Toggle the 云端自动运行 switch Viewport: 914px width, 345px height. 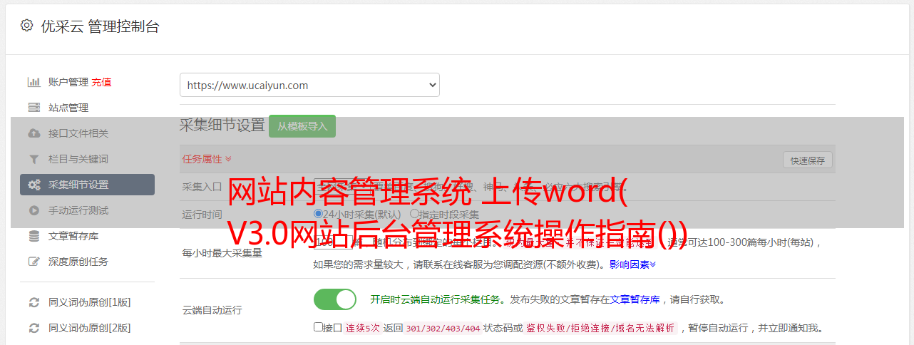click(335, 299)
